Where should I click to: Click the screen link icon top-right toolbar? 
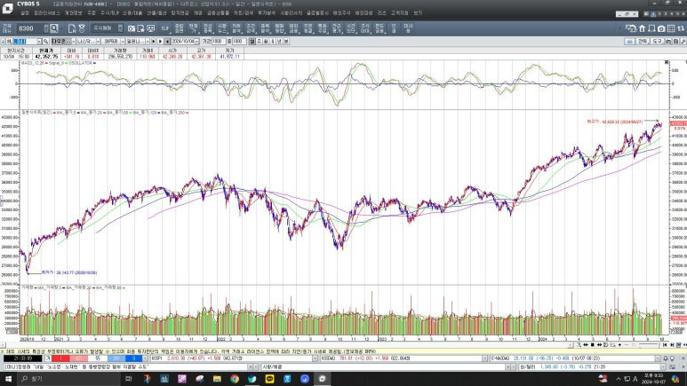tap(631, 28)
